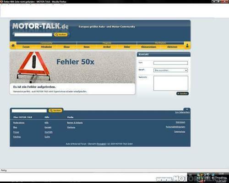Open the Betreff dropdown in Kontakt form

170,70
